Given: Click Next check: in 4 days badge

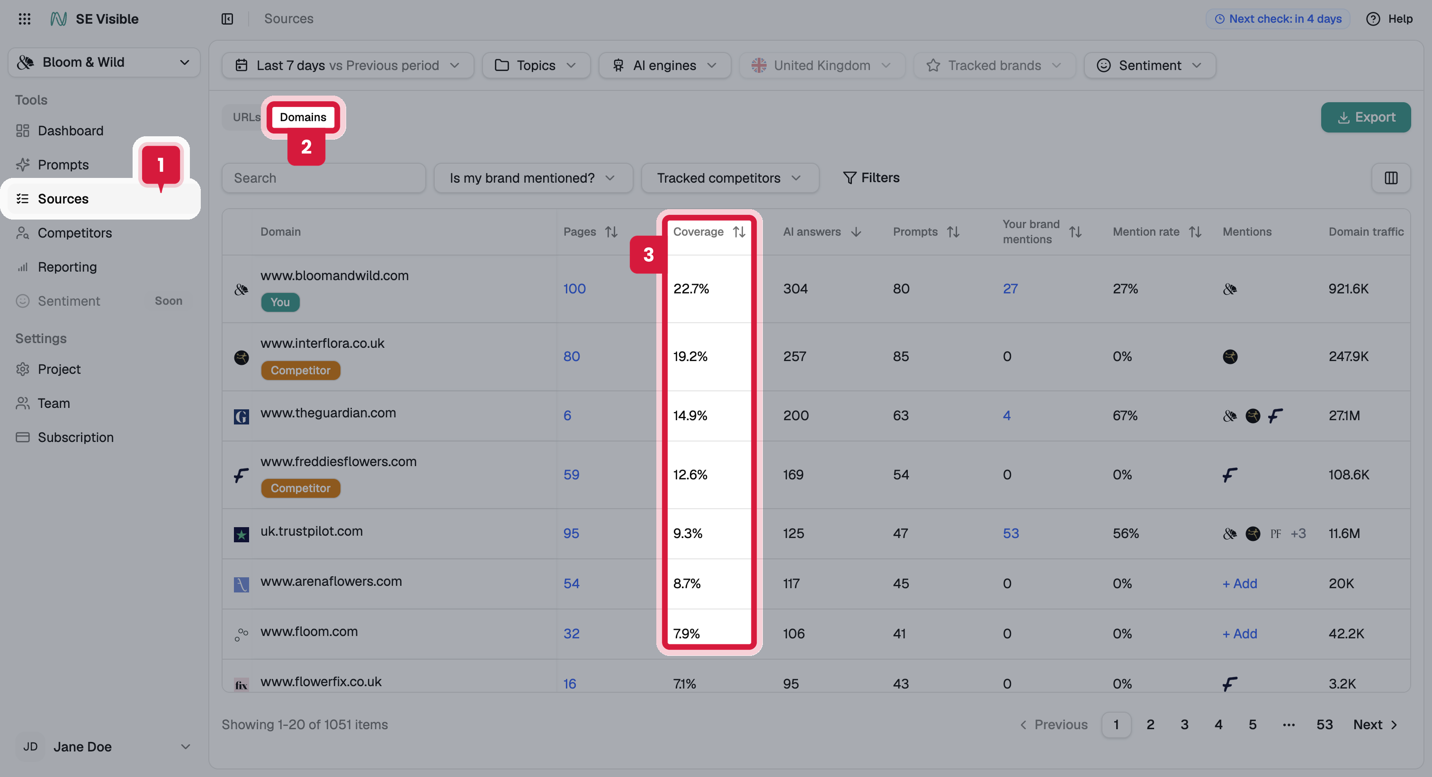Looking at the screenshot, I should 1278,19.
